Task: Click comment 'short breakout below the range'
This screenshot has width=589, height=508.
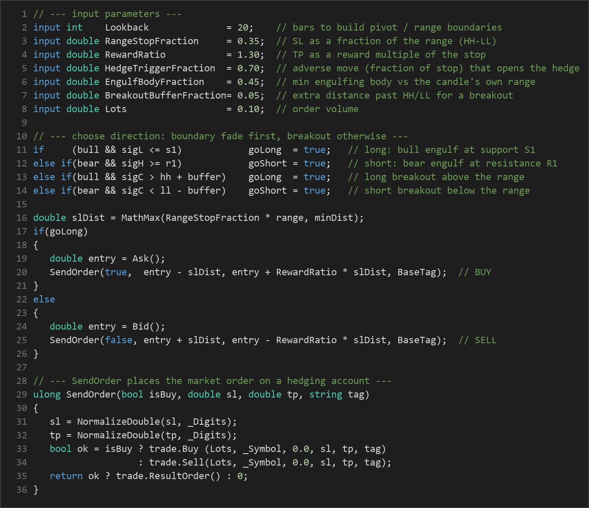Action: 439,191
